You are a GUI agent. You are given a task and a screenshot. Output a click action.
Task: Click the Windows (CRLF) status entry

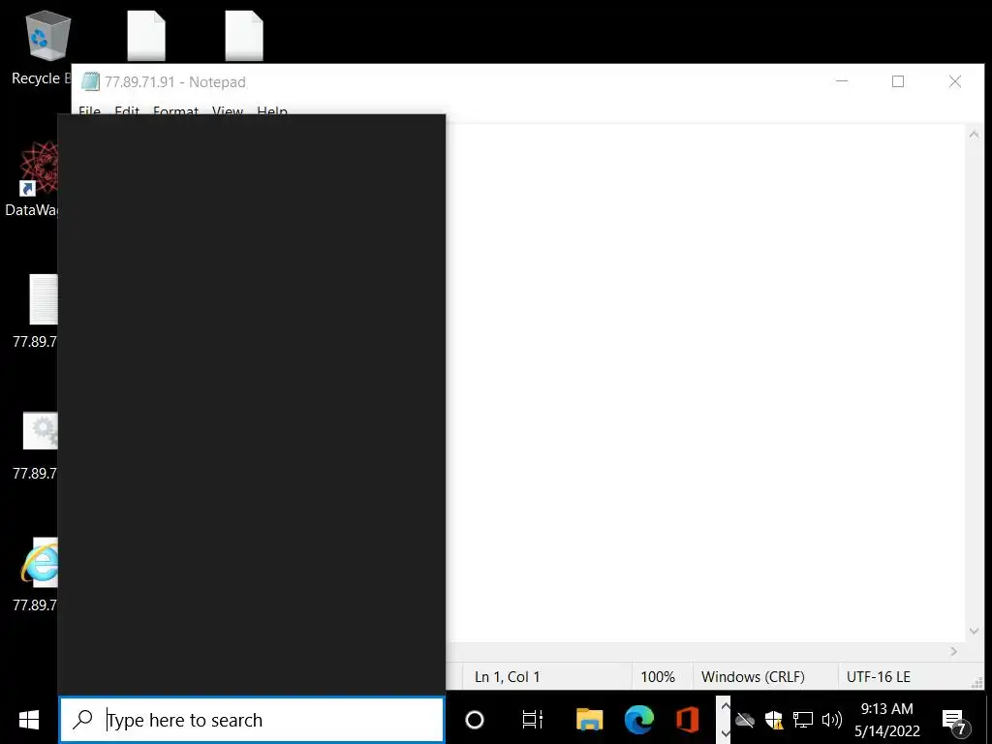(x=753, y=677)
